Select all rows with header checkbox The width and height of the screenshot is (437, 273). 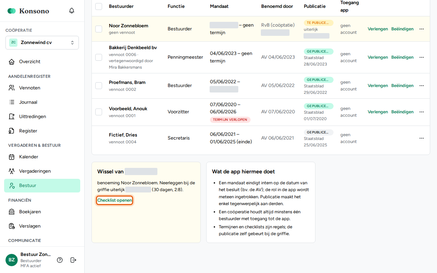pyautogui.click(x=99, y=6)
